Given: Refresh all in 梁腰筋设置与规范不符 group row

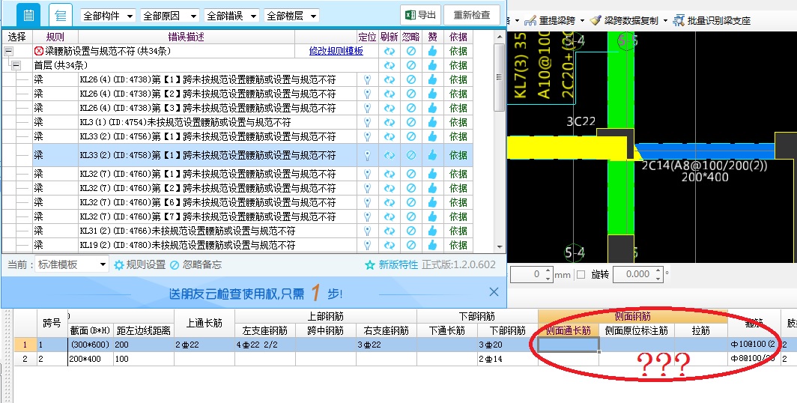Looking at the screenshot, I should 390,51.
